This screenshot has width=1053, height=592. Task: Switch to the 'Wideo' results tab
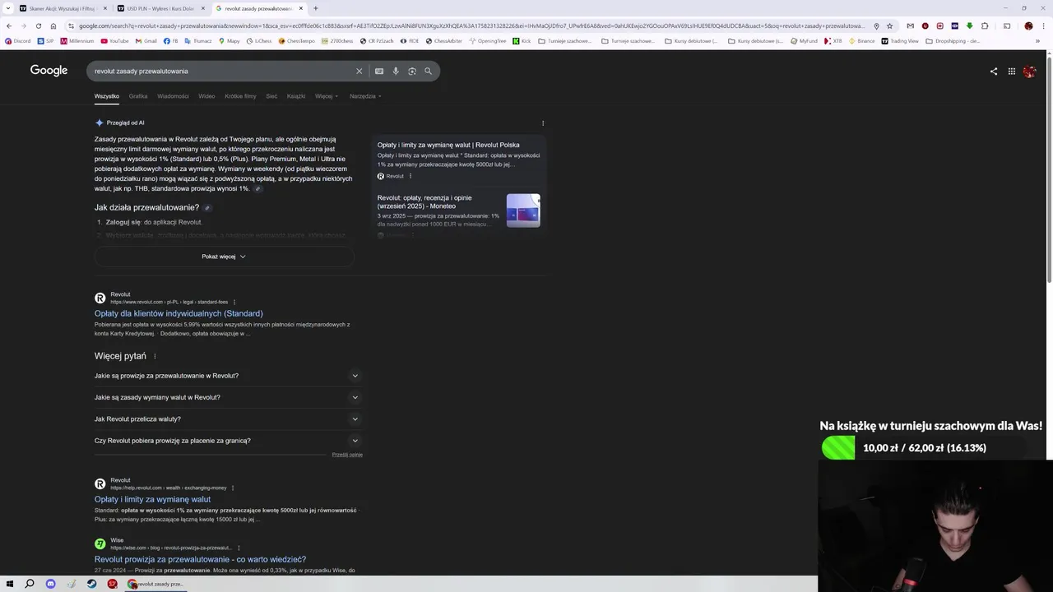point(206,96)
